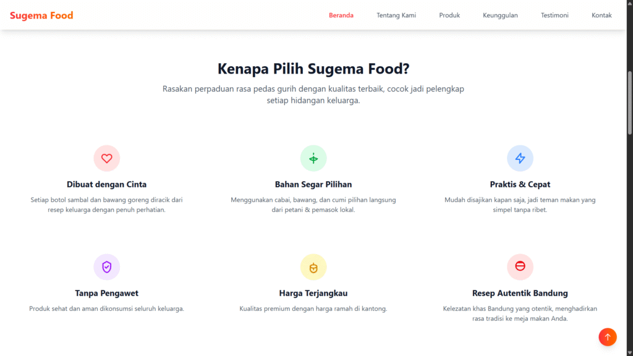Select Keunggulan in the navigation bar
Image resolution: width=633 pixels, height=356 pixels.
coord(500,15)
